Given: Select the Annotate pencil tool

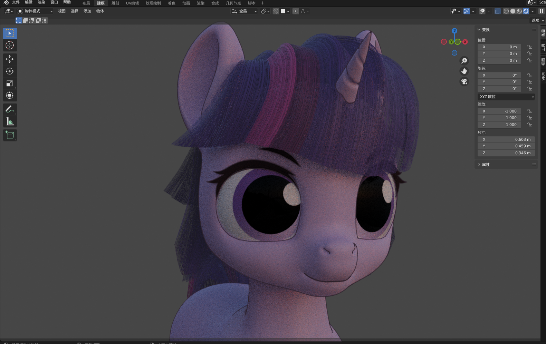Looking at the screenshot, I should point(10,109).
